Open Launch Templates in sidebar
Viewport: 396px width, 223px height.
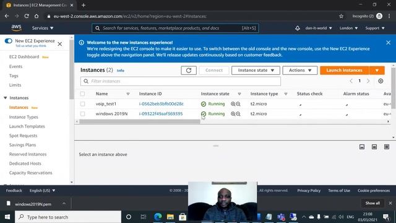(x=27, y=126)
